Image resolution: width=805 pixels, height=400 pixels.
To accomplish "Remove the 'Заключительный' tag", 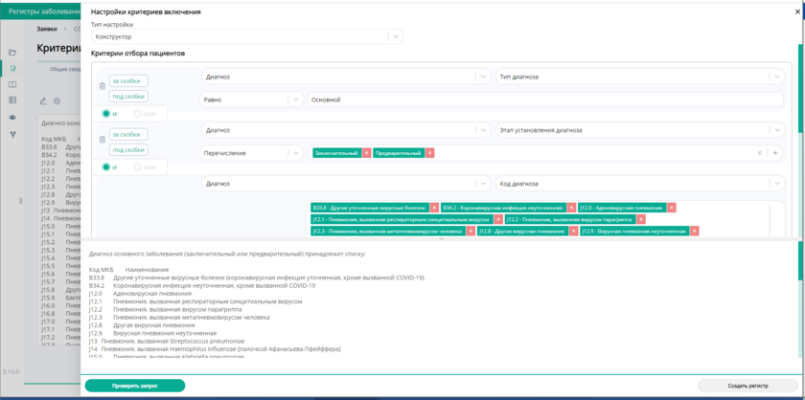I will 366,153.
